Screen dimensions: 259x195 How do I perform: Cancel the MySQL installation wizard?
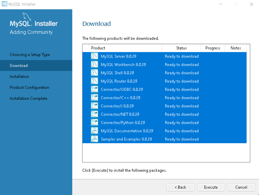click(241, 187)
